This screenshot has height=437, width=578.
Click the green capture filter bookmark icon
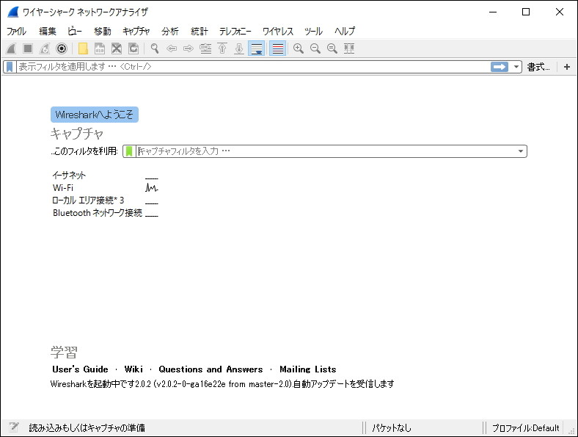129,151
